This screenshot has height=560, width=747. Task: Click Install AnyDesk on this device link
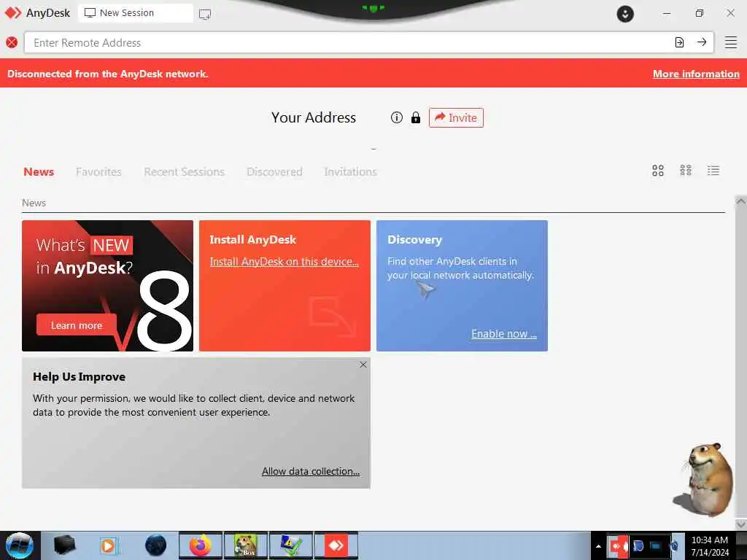click(x=284, y=262)
